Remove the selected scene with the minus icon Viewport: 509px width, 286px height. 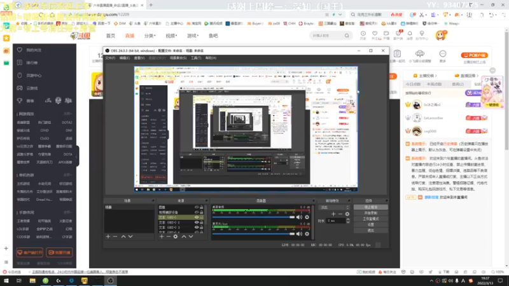[115, 236]
